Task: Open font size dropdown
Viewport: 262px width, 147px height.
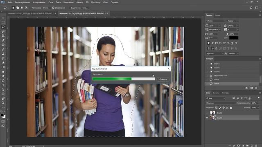Action: click(x=215, y=26)
